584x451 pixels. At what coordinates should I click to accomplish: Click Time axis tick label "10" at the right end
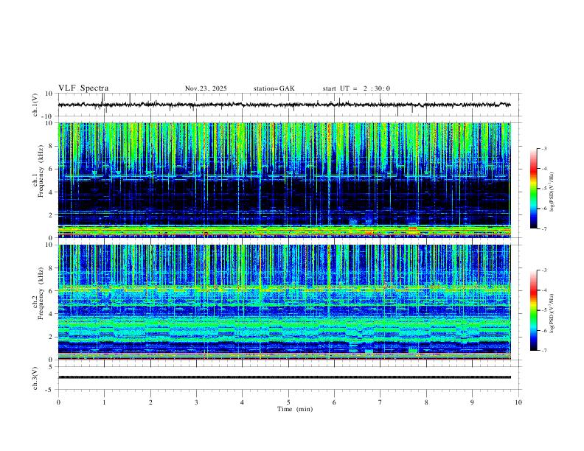click(x=518, y=402)
